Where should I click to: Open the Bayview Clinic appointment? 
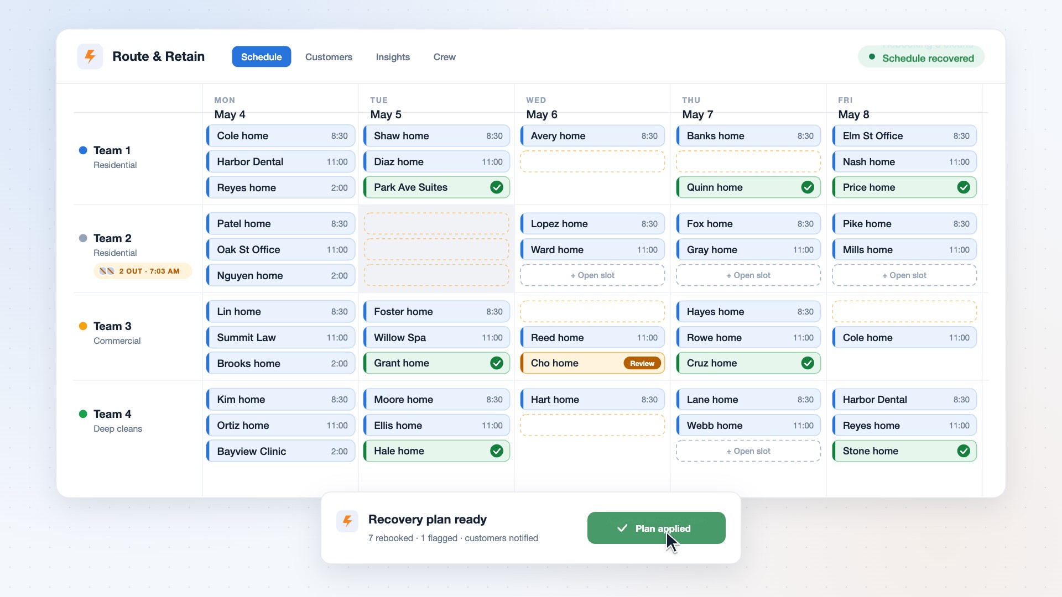coord(280,452)
